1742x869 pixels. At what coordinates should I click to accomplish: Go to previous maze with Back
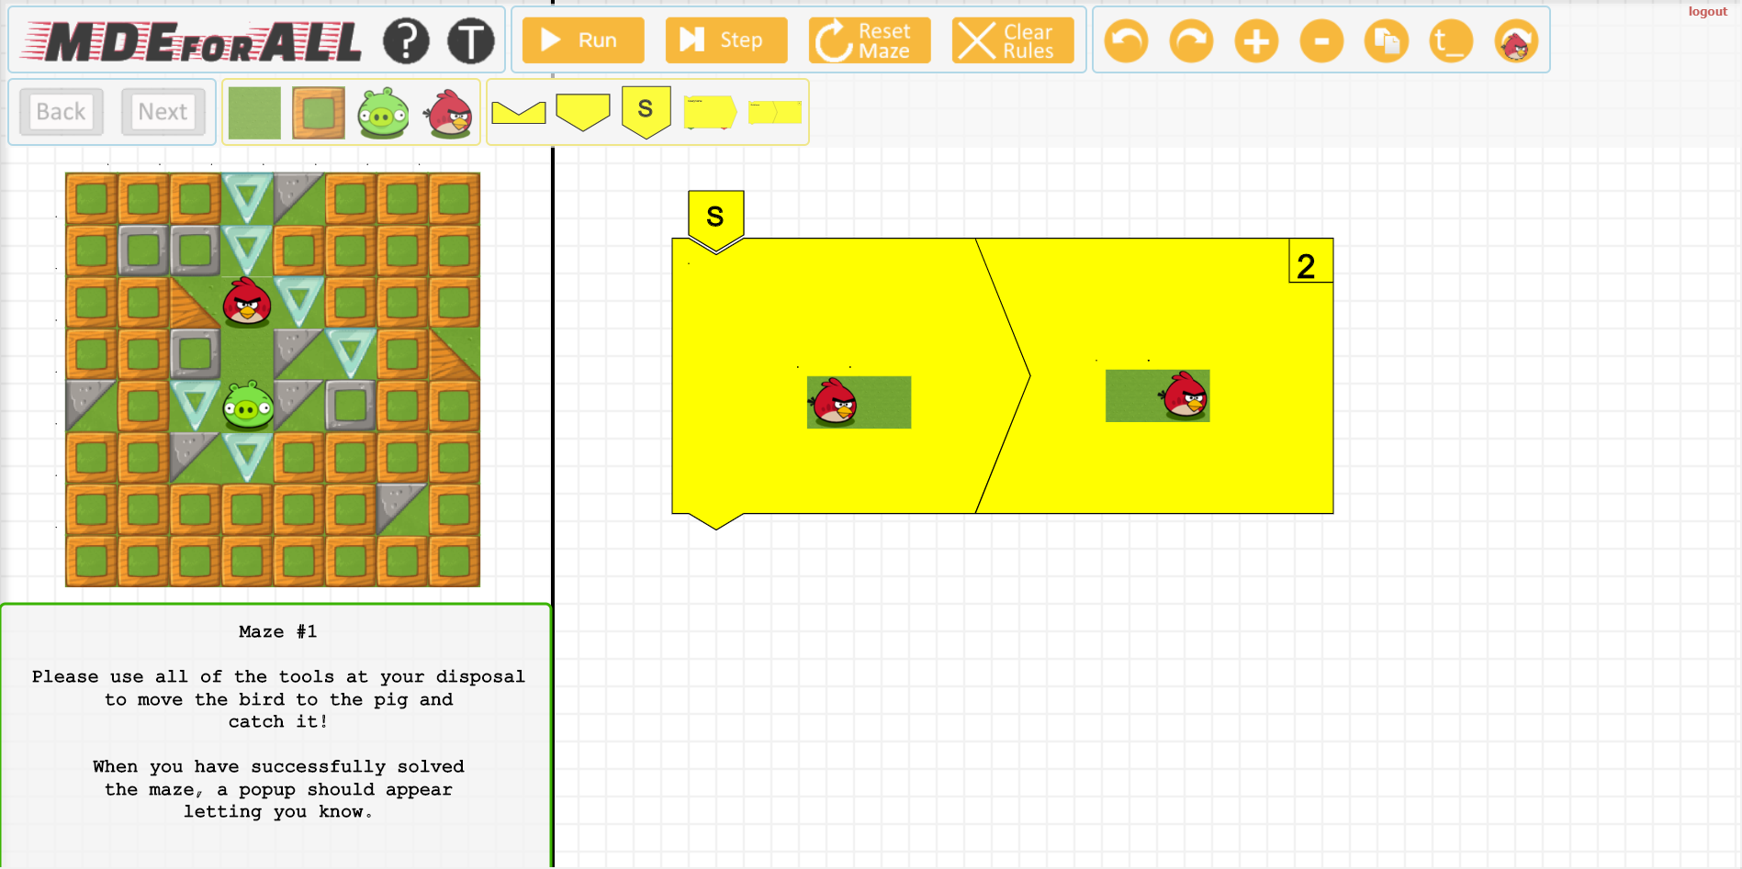(x=62, y=112)
